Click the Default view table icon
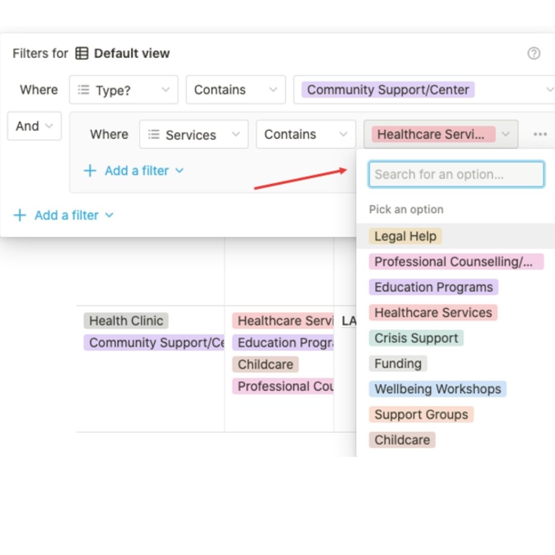The width and height of the screenshot is (555, 555). pos(82,53)
